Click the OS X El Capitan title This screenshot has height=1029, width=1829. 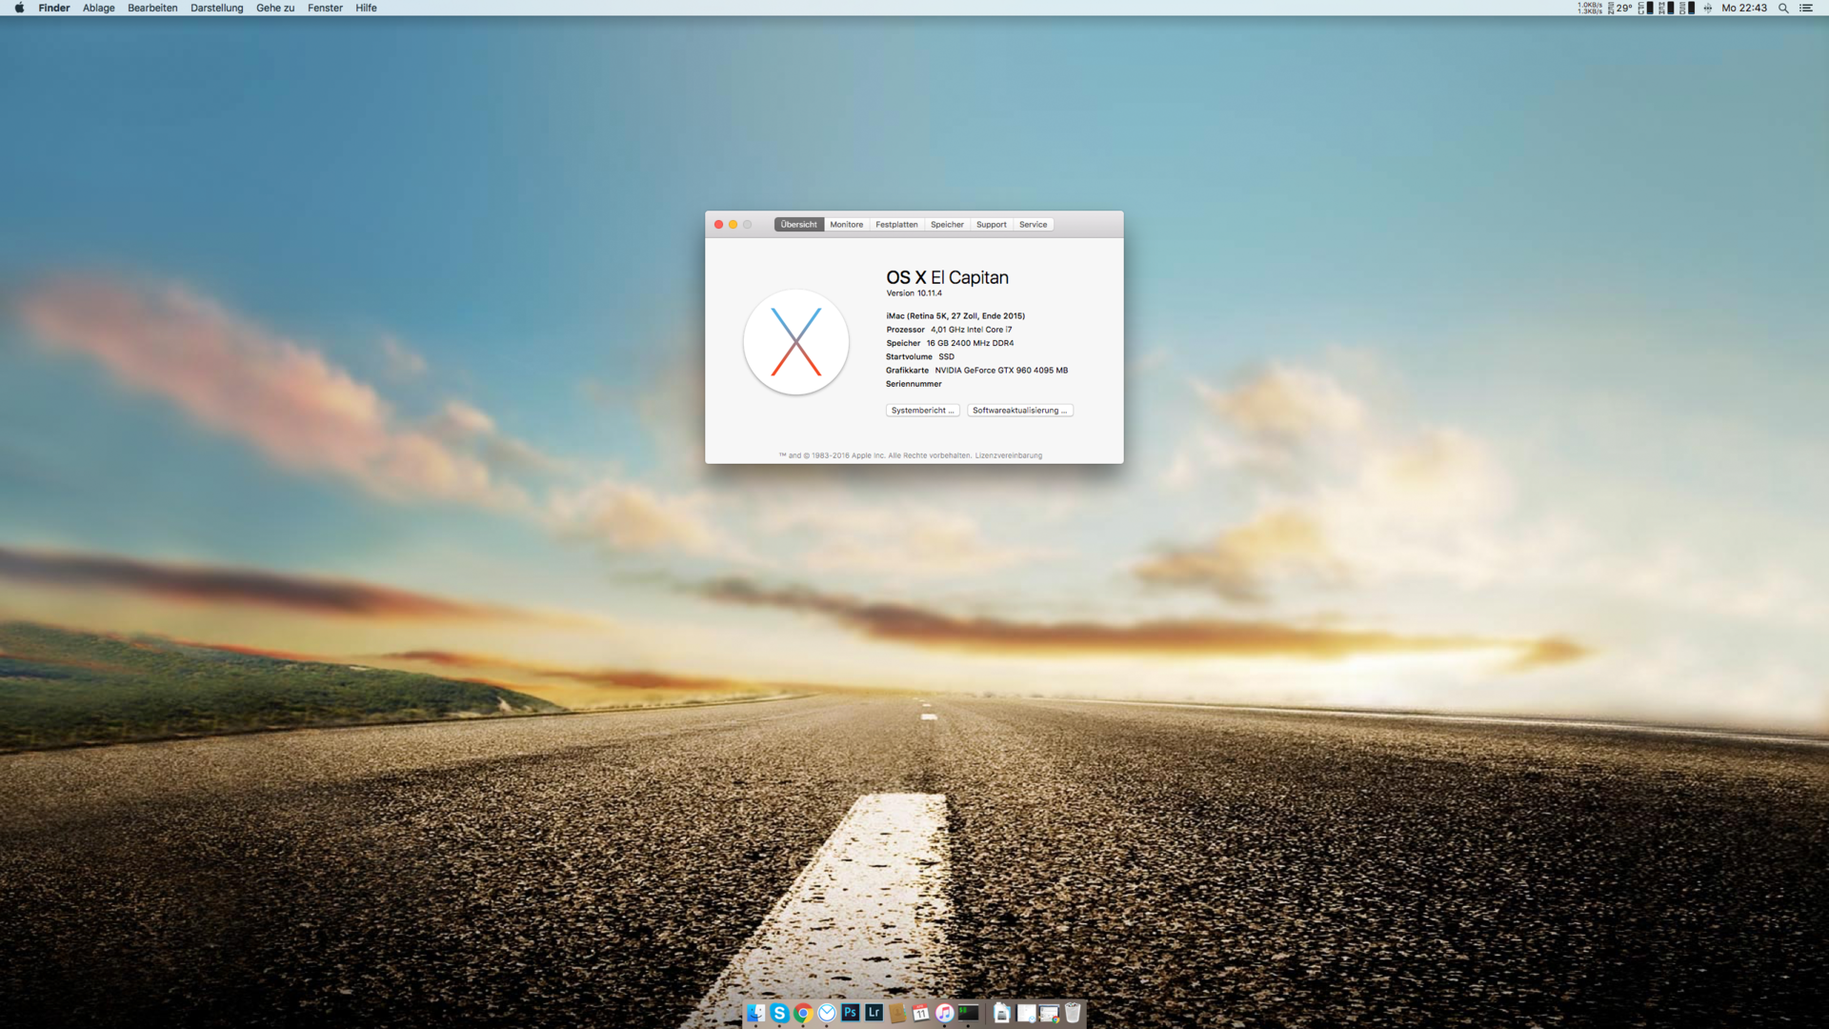click(947, 277)
